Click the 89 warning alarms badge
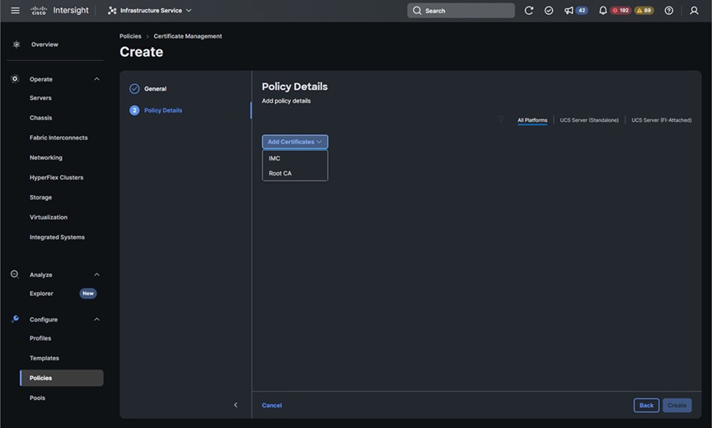712x428 pixels. (x=644, y=11)
